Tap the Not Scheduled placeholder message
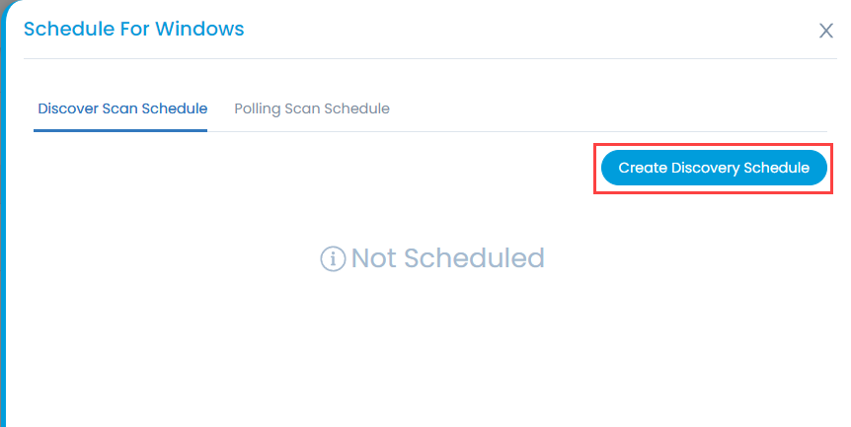The image size is (851, 427). pyautogui.click(x=448, y=258)
